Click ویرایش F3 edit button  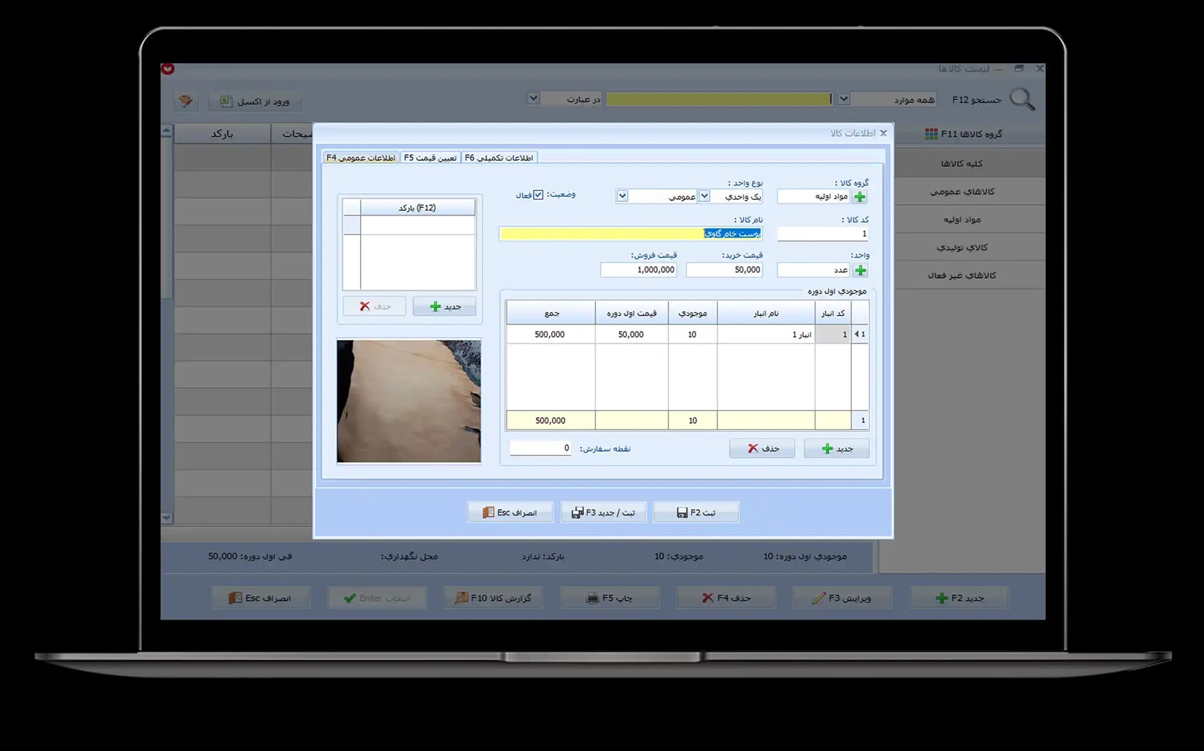click(842, 598)
